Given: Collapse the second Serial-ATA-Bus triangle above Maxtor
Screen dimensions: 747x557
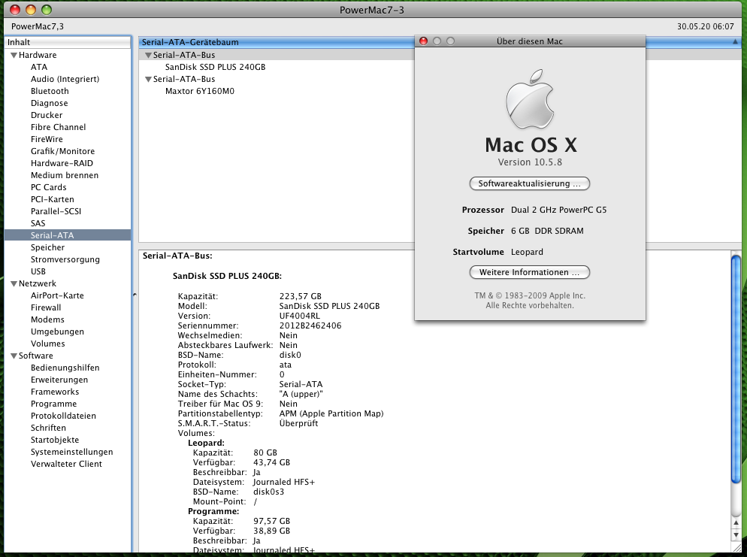Looking at the screenshot, I should [x=148, y=80].
